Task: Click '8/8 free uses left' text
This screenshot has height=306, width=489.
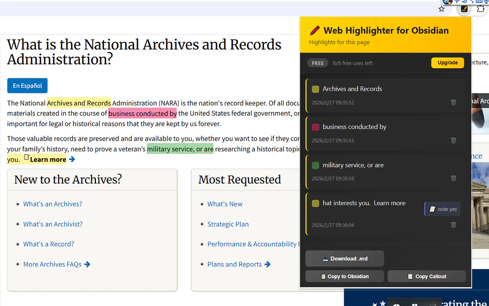Action: pos(353,63)
